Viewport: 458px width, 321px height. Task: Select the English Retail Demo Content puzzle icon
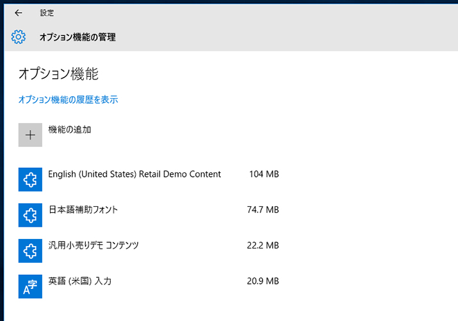click(30, 179)
